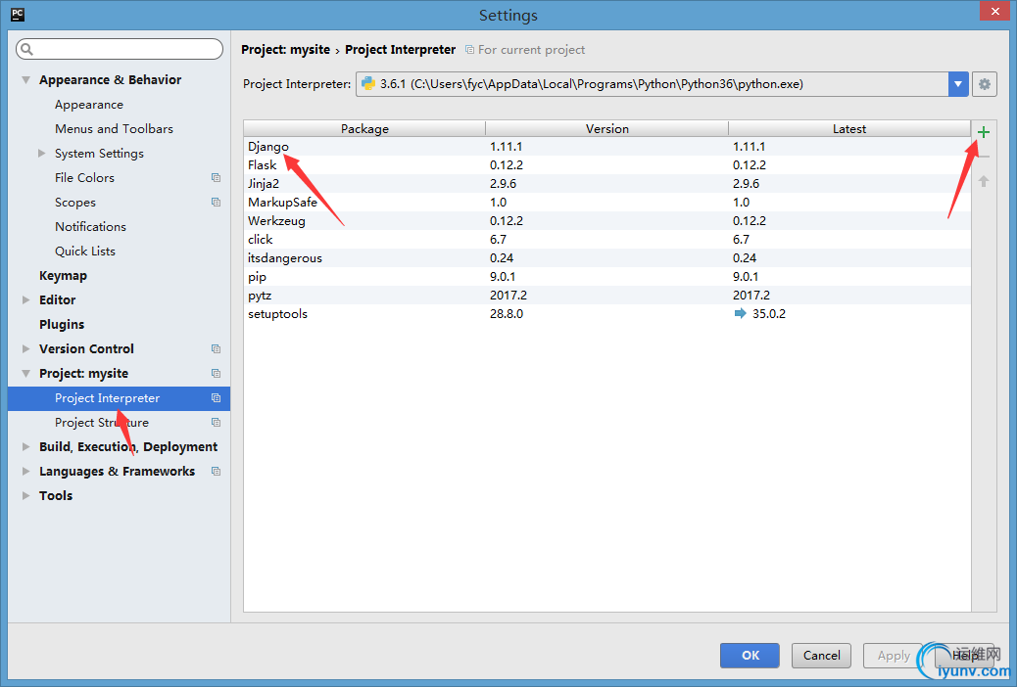This screenshot has width=1017, height=687.
Task: Select the pytz package row
Action: tap(607, 295)
